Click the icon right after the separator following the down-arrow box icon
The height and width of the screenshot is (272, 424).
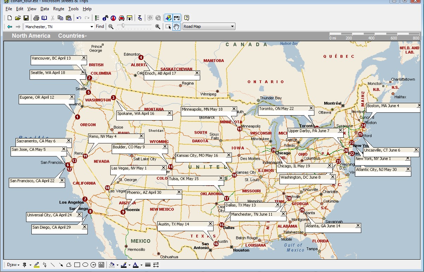pyautogui.click(x=140, y=18)
